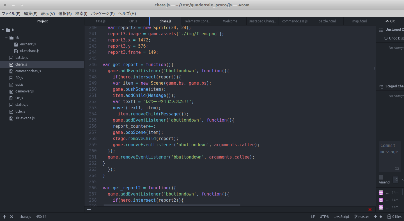The width and height of the screenshot is (404, 221).
Task: Click the Project panel header
Action: coord(42,21)
